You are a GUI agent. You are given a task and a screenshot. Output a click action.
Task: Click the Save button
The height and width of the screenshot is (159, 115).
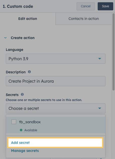tap(105, 6)
